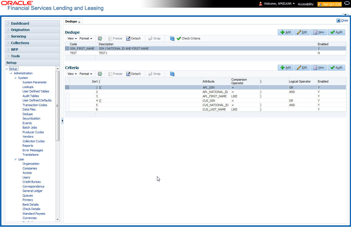Add a new Dedupe record
Screen dimensions: 351x227
[x=286, y=32]
